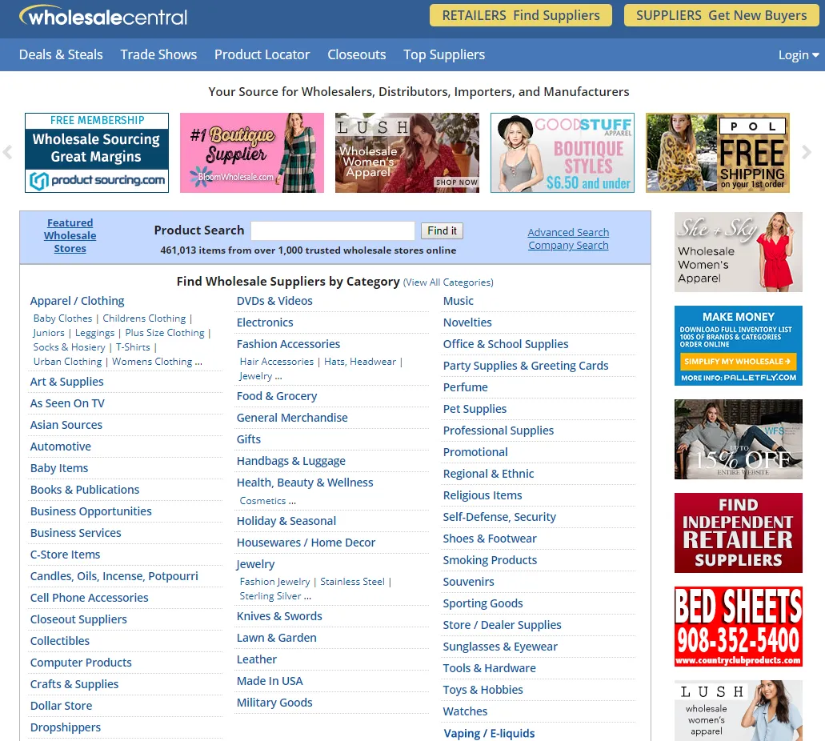Open the Sunglasses & Eyewear category

pyautogui.click(x=500, y=647)
